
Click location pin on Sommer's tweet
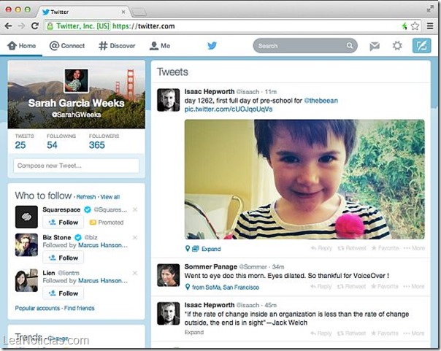(188, 287)
